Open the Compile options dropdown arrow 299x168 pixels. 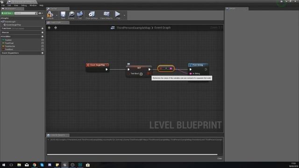(x=57, y=15)
